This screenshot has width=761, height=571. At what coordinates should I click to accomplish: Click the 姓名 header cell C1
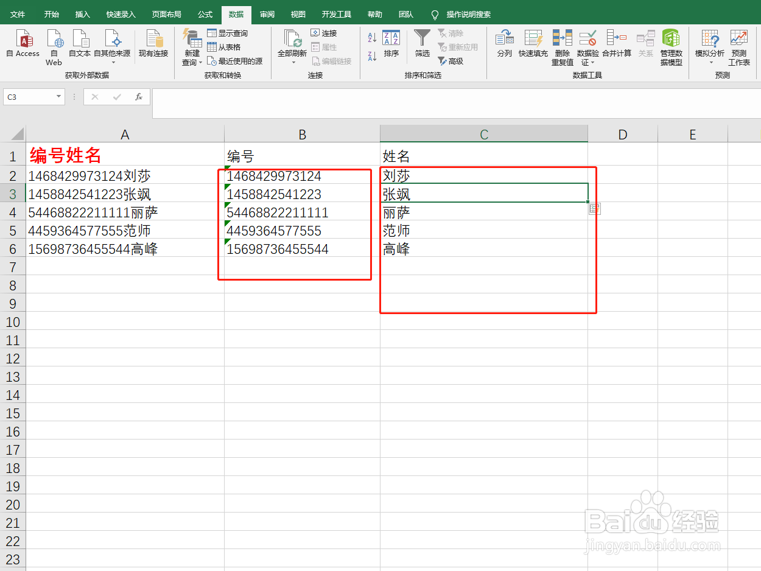(484, 155)
